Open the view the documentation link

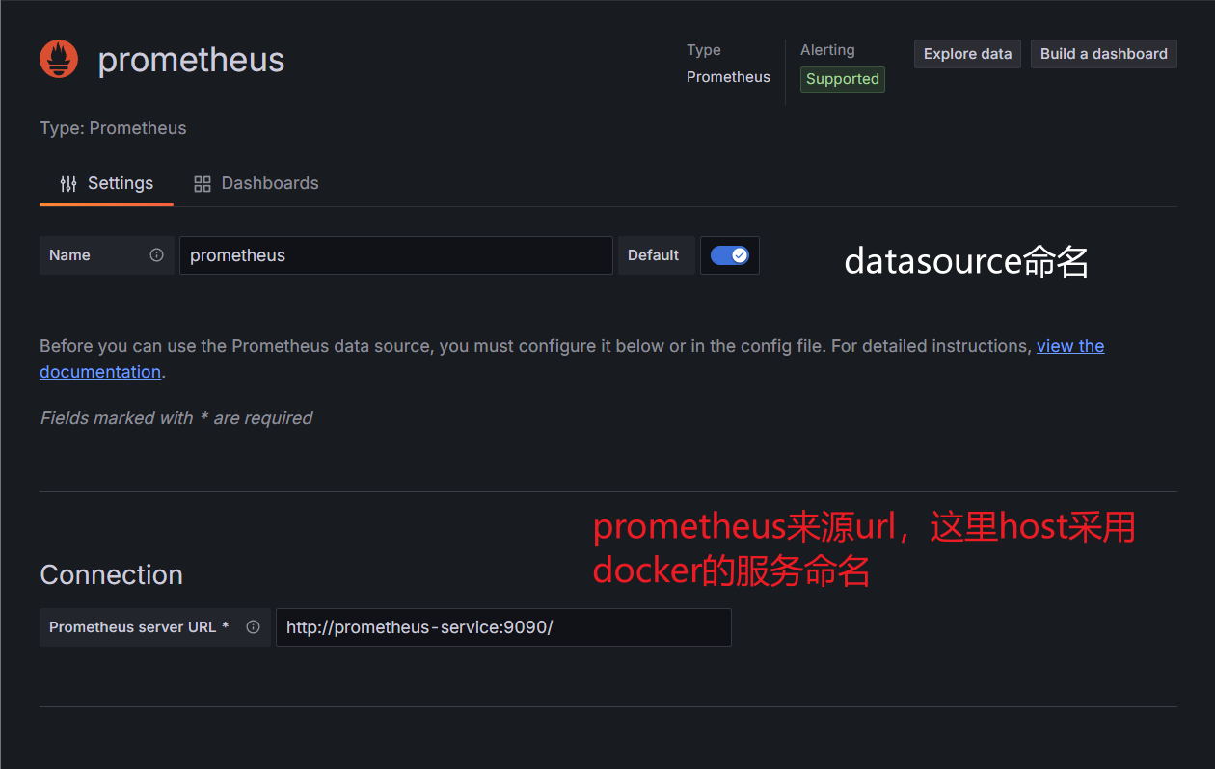(x=1069, y=346)
